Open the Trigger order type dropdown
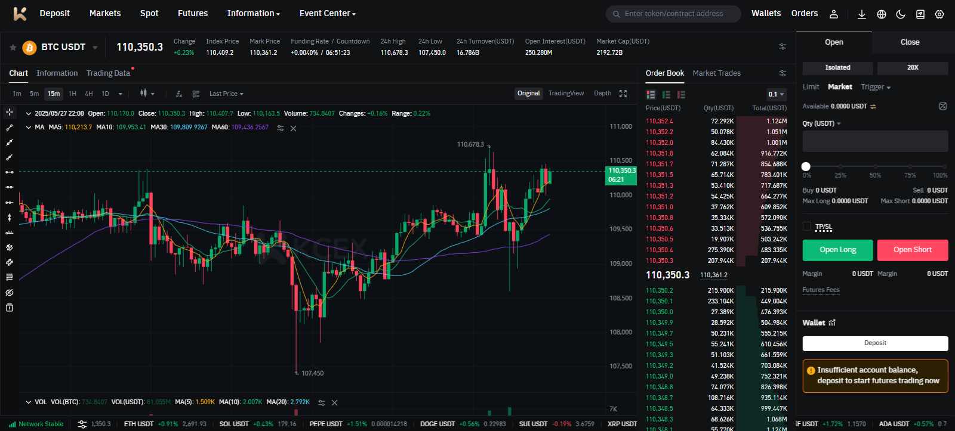 876,87
